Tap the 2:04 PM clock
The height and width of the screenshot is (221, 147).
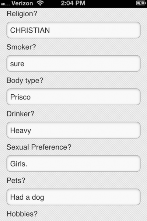73,3
